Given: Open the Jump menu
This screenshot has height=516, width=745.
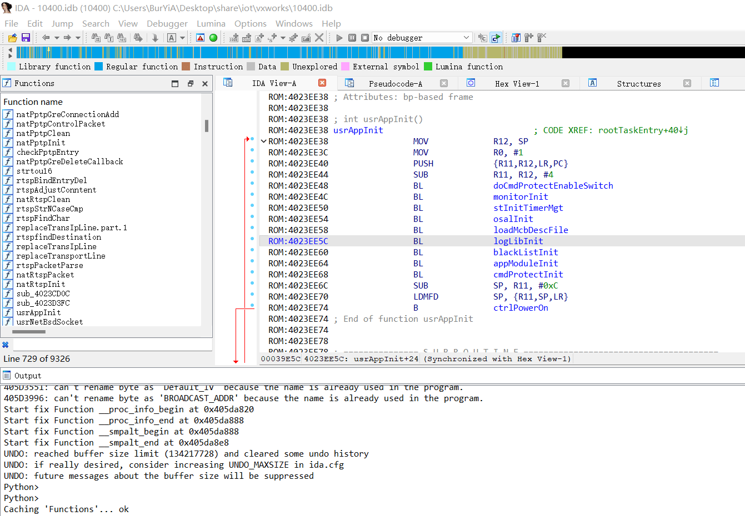Looking at the screenshot, I should click(62, 23).
